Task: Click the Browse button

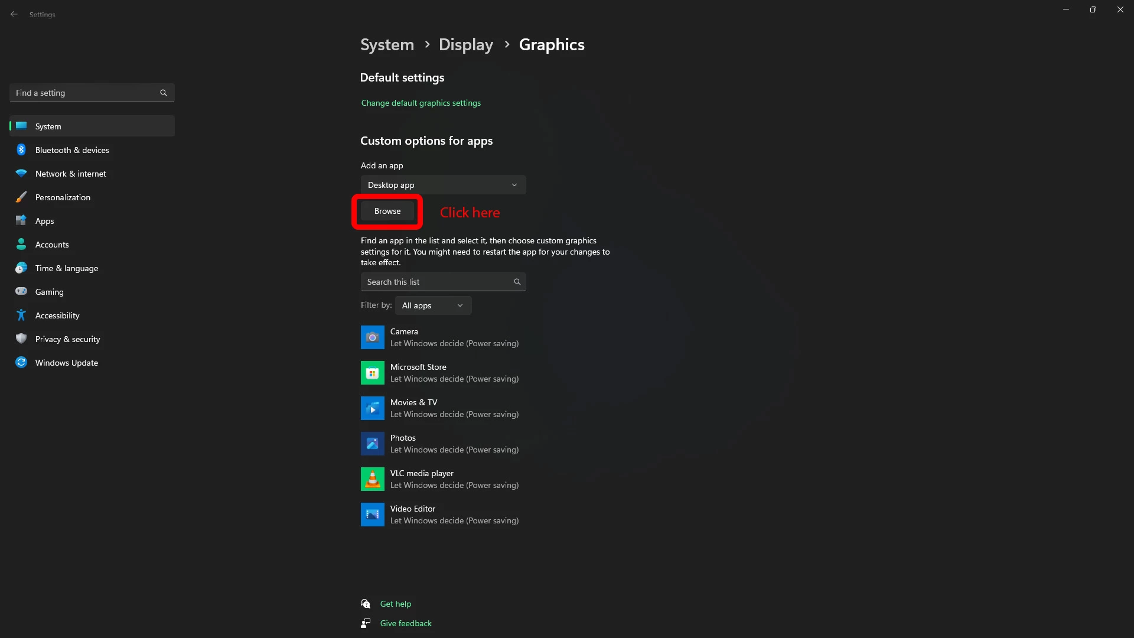Action: click(387, 211)
